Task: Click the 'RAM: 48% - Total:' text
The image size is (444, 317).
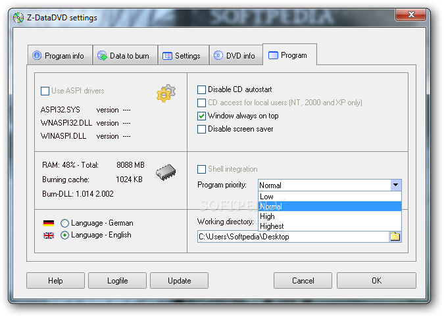Action: pyautogui.click(x=70, y=165)
